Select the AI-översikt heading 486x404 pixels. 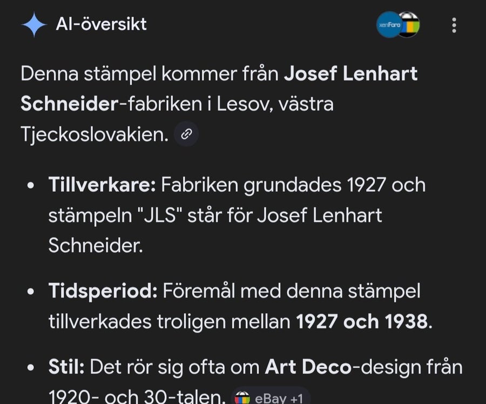(101, 24)
